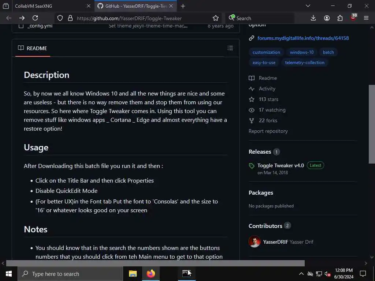Open the telemetry-collection topic tag
This screenshot has width=375, height=281.
click(x=304, y=63)
